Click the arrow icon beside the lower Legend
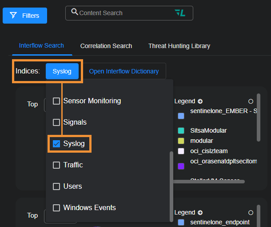 [200, 213]
